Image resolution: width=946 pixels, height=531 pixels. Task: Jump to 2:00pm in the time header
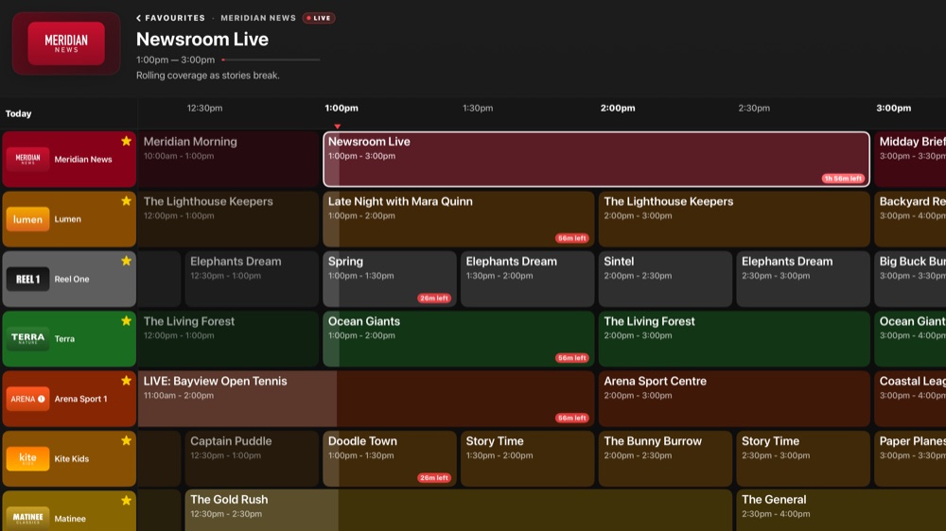click(618, 108)
